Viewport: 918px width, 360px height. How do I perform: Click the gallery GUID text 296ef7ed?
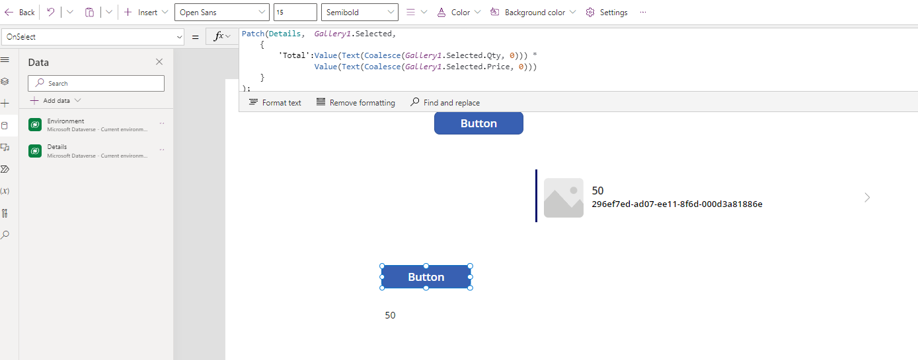pos(677,204)
